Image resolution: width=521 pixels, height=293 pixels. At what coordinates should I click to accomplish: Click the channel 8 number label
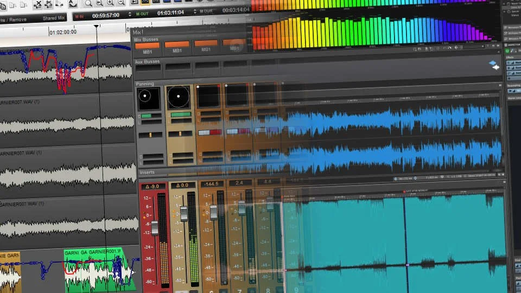tap(268, 290)
